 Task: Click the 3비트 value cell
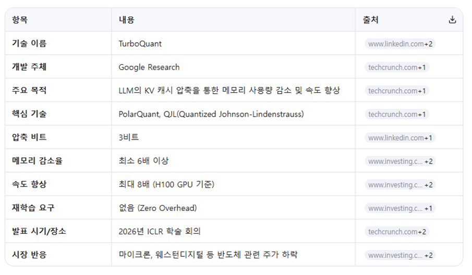[128, 137]
